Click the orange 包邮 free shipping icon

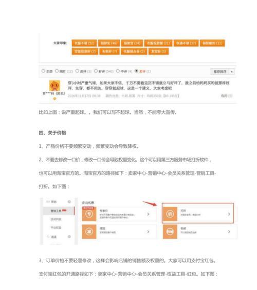(170, 231)
